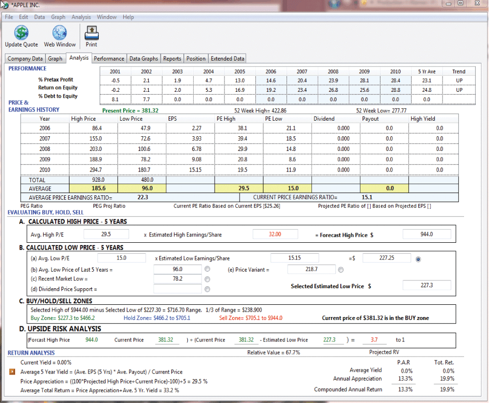489x403 pixels.
Task: Open the Analysis menu
Action: pos(81,17)
